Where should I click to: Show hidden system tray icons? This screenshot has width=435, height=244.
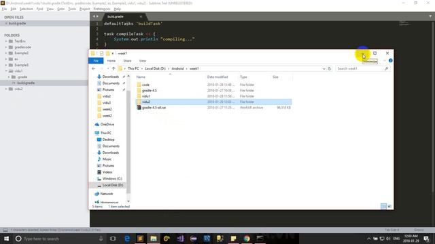pyautogui.click(x=368, y=239)
